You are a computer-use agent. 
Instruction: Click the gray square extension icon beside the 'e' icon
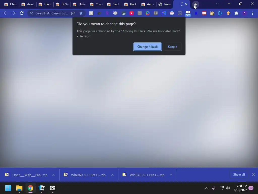pyautogui.click(x=156, y=13)
